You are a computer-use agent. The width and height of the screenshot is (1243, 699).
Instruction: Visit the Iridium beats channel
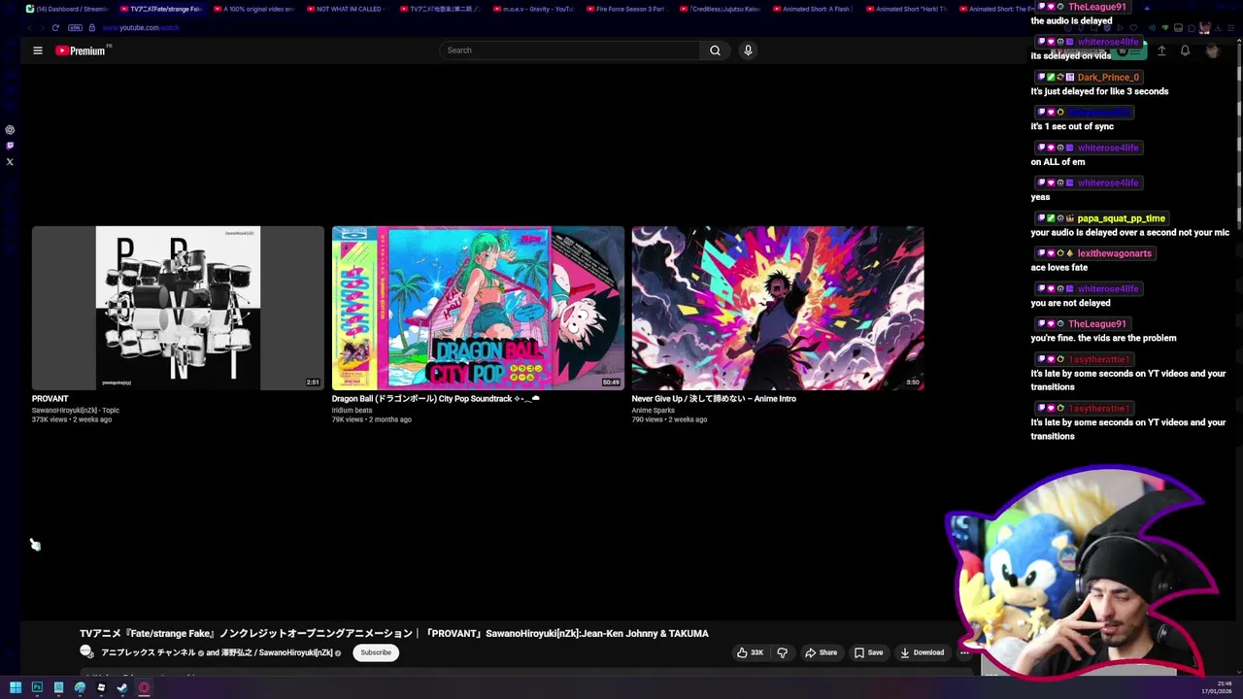pos(352,411)
